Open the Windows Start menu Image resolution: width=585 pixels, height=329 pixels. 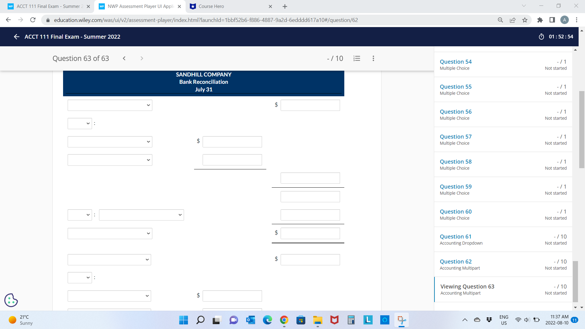(183, 320)
